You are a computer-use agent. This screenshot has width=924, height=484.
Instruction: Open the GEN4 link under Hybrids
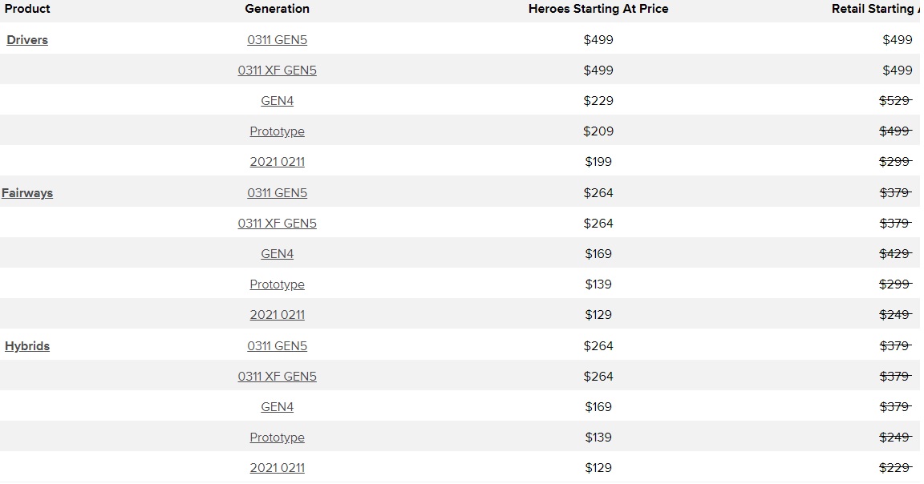point(277,407)
